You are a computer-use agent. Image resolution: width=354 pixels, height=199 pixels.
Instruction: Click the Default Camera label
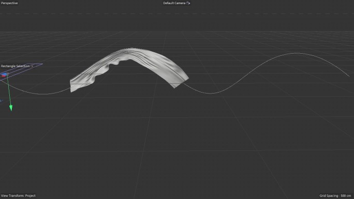tap(174, 3)
